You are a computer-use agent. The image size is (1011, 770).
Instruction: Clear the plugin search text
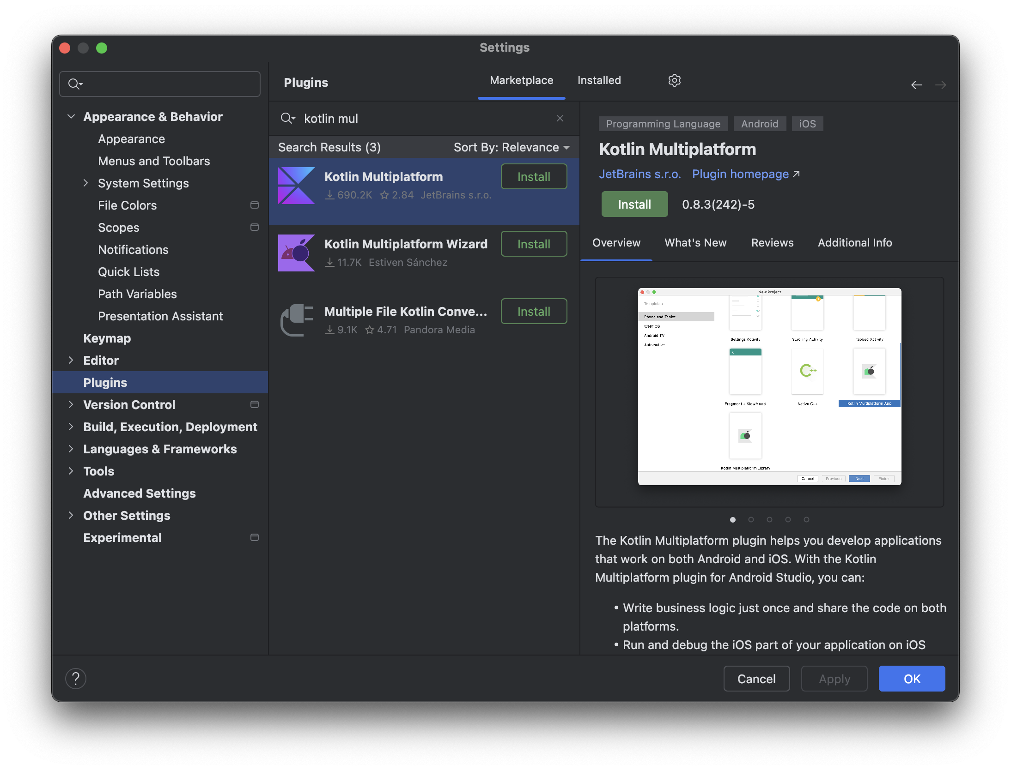tap(560, 118)
